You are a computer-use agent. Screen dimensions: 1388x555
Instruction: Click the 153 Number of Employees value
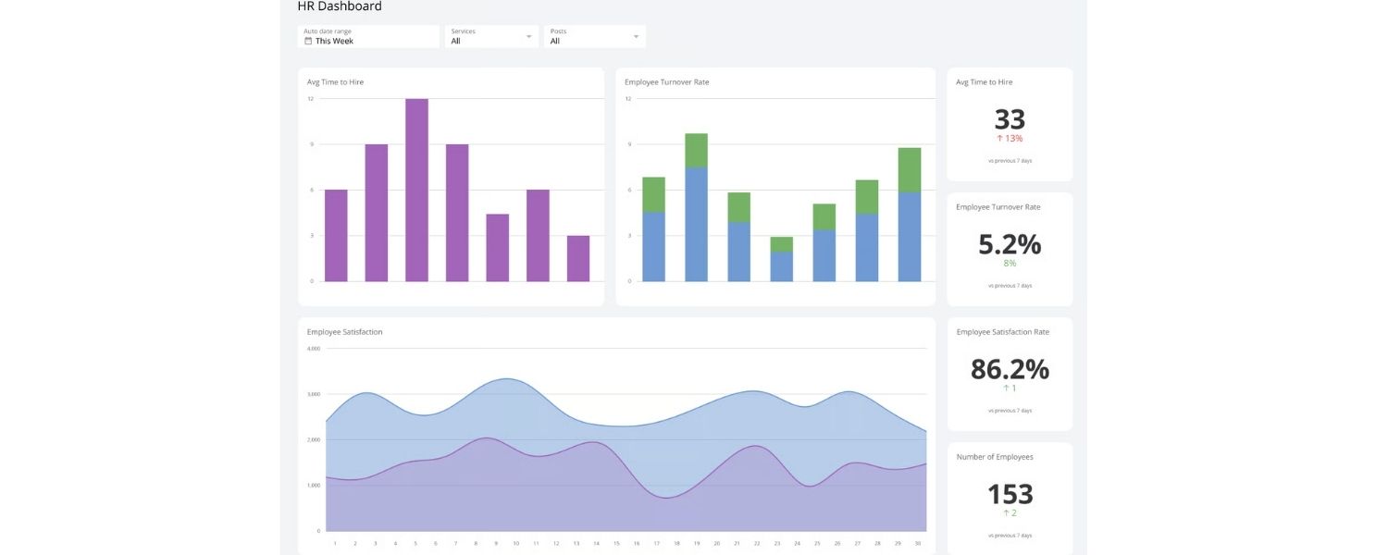click(1010, 494)
